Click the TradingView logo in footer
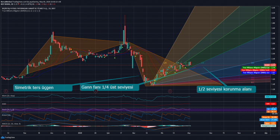This screenshot has height=140, width=280. pos(8,137)
